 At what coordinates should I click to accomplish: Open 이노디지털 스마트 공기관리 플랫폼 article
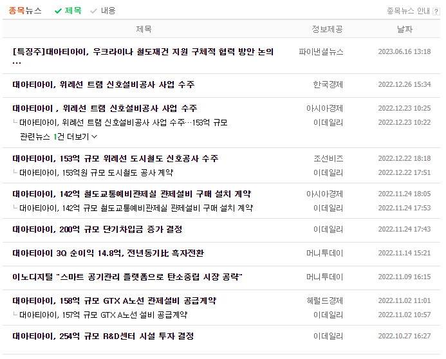tap(127, 277)
